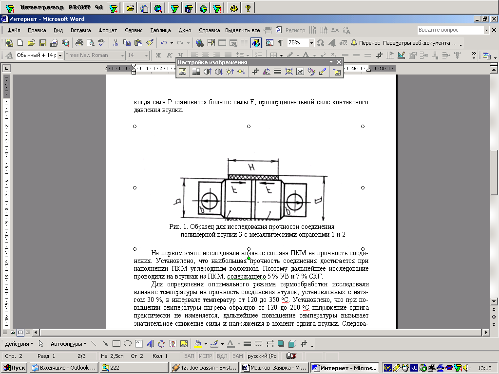Open Text Wrapping icon (dog picture)
Viewport: 499px width, 374px height.
(300, 72)
